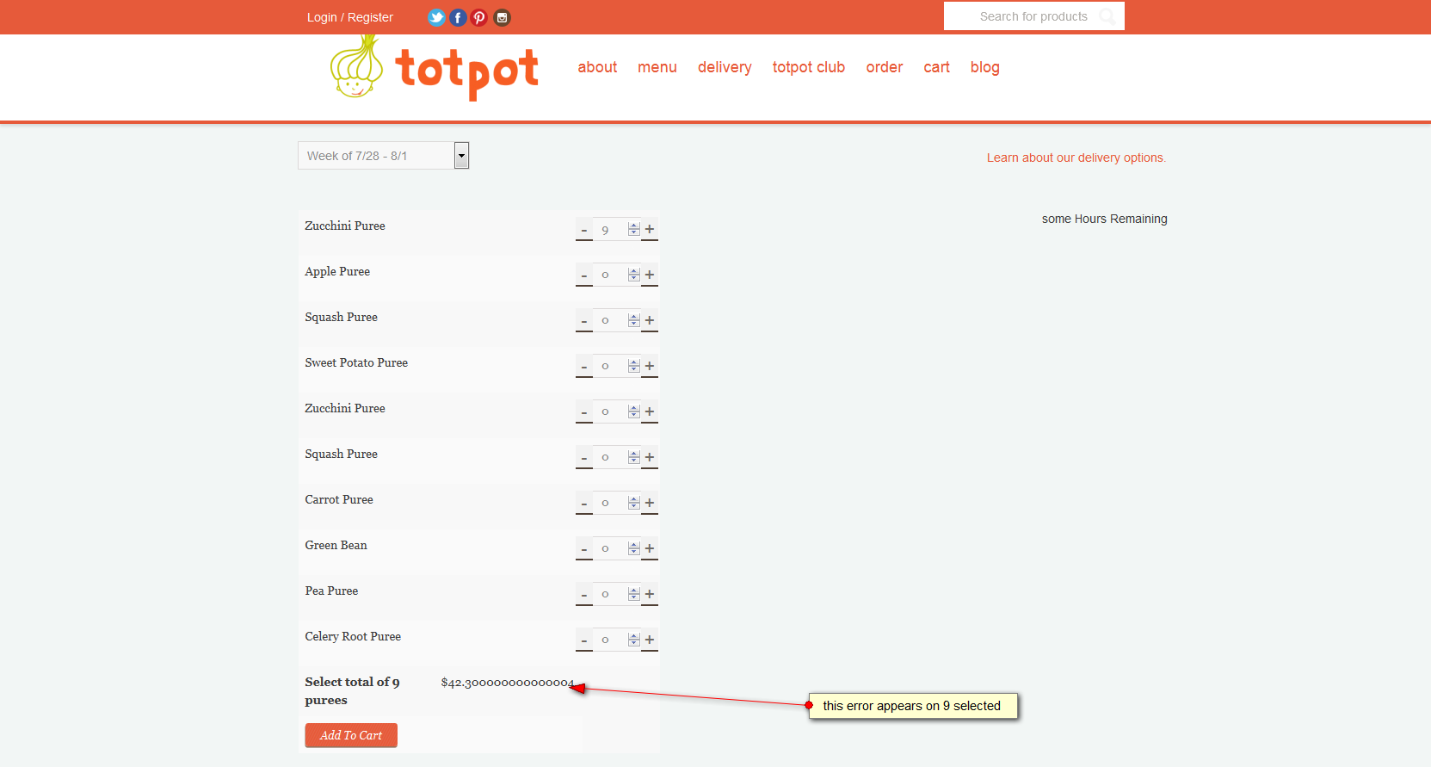Screen dimensions: 1431x767
Task: Focus the Search for products field
Action: click(1033, 16)
